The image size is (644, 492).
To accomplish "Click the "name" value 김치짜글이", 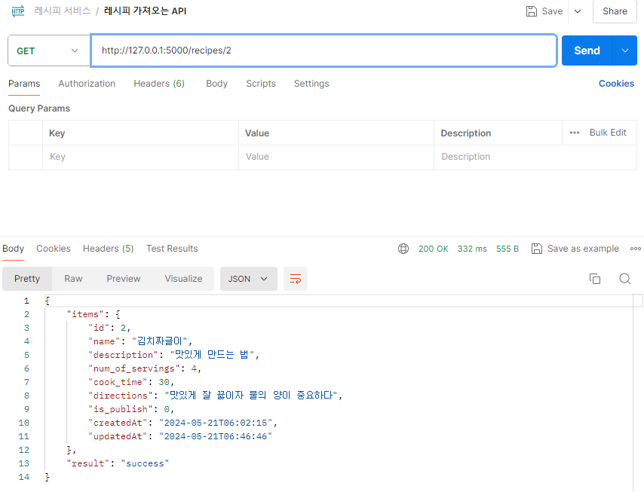I will [159, 341].
